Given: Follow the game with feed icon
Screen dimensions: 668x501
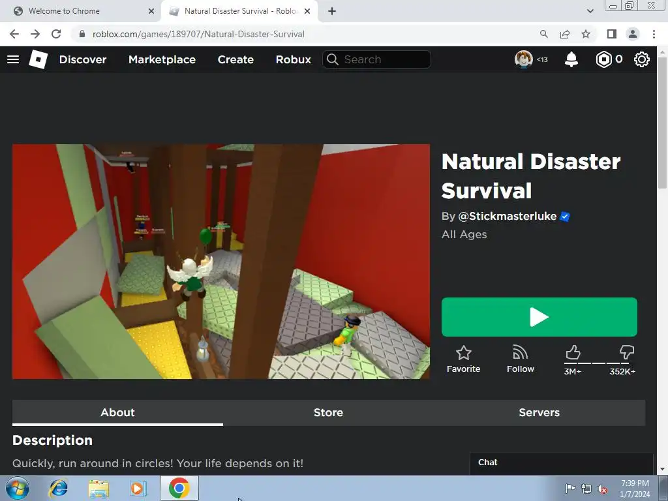Looking at the screenshot, I should (520, 359).
